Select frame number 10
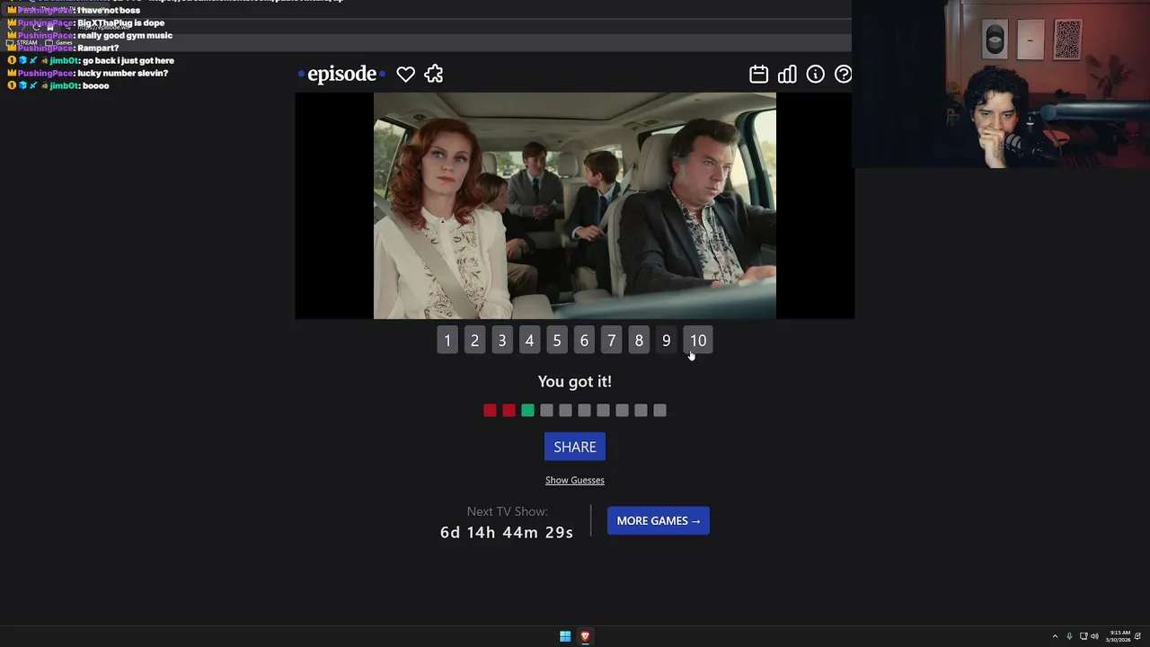1150x647 pixels. coord(698,341)
